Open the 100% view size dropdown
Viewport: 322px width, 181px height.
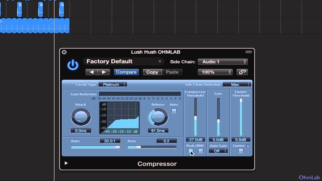[x=215, y=72]
